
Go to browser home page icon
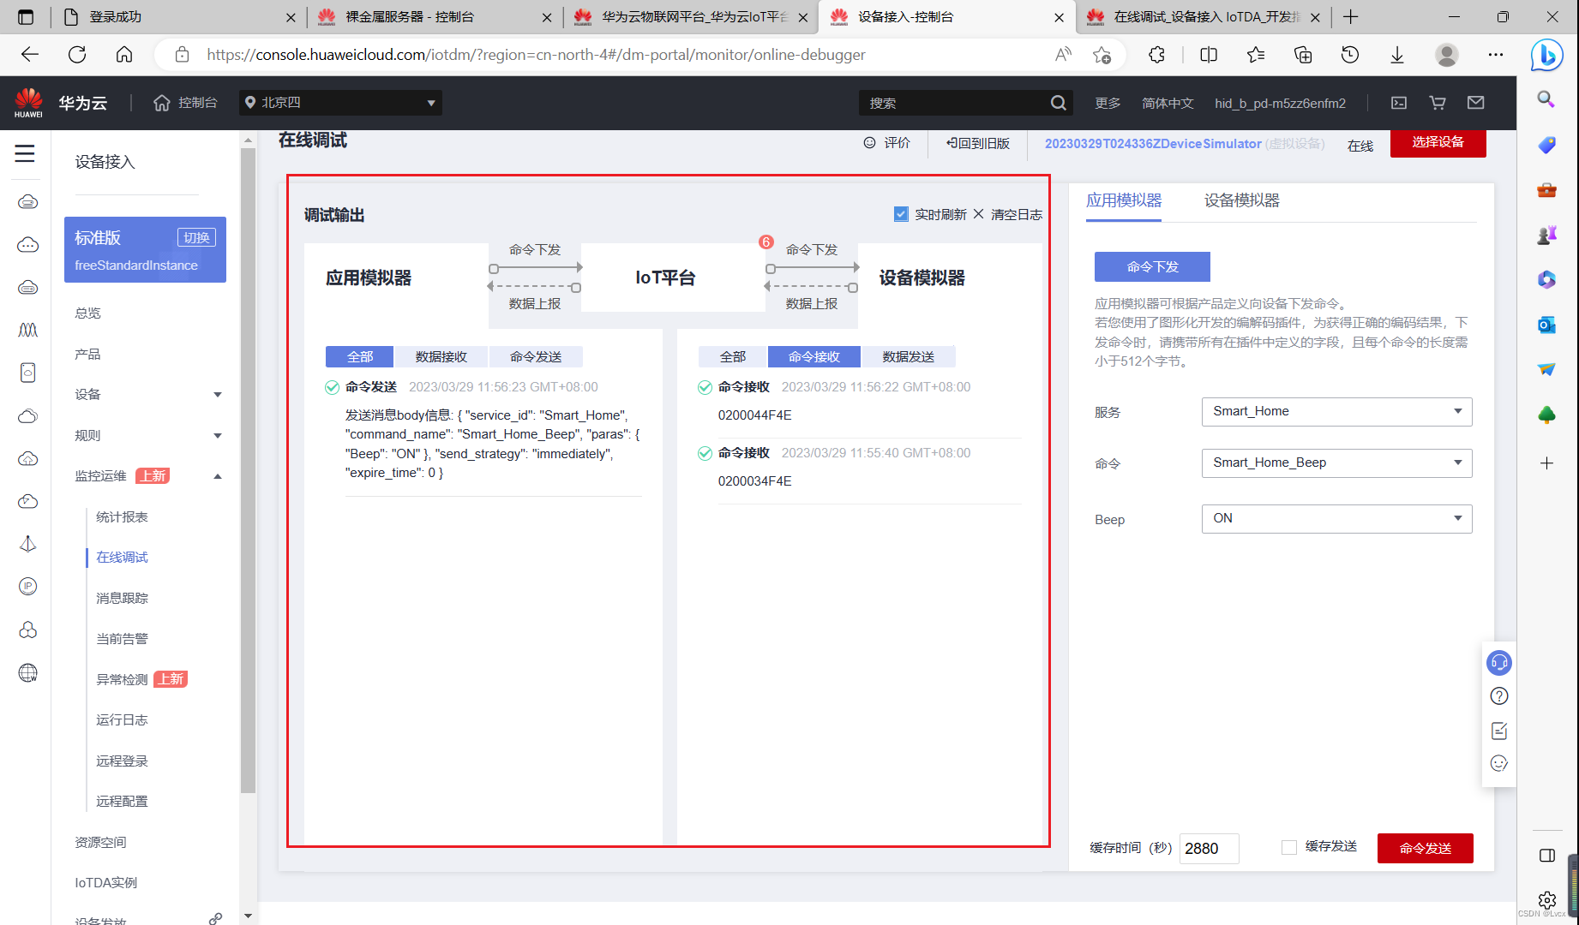(x=124, y=55)
